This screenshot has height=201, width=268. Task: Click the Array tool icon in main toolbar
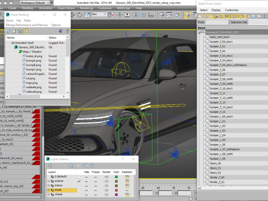143,15
